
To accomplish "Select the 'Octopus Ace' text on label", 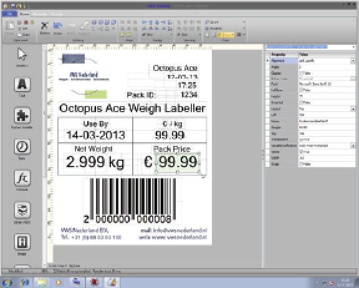I will [175, 68].
